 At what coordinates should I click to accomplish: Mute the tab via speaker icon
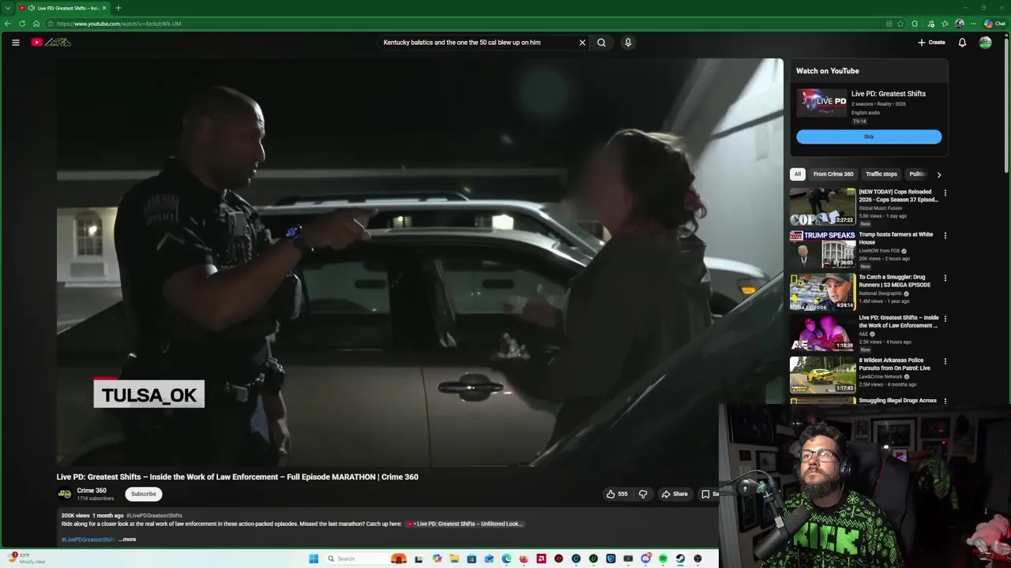31,8
